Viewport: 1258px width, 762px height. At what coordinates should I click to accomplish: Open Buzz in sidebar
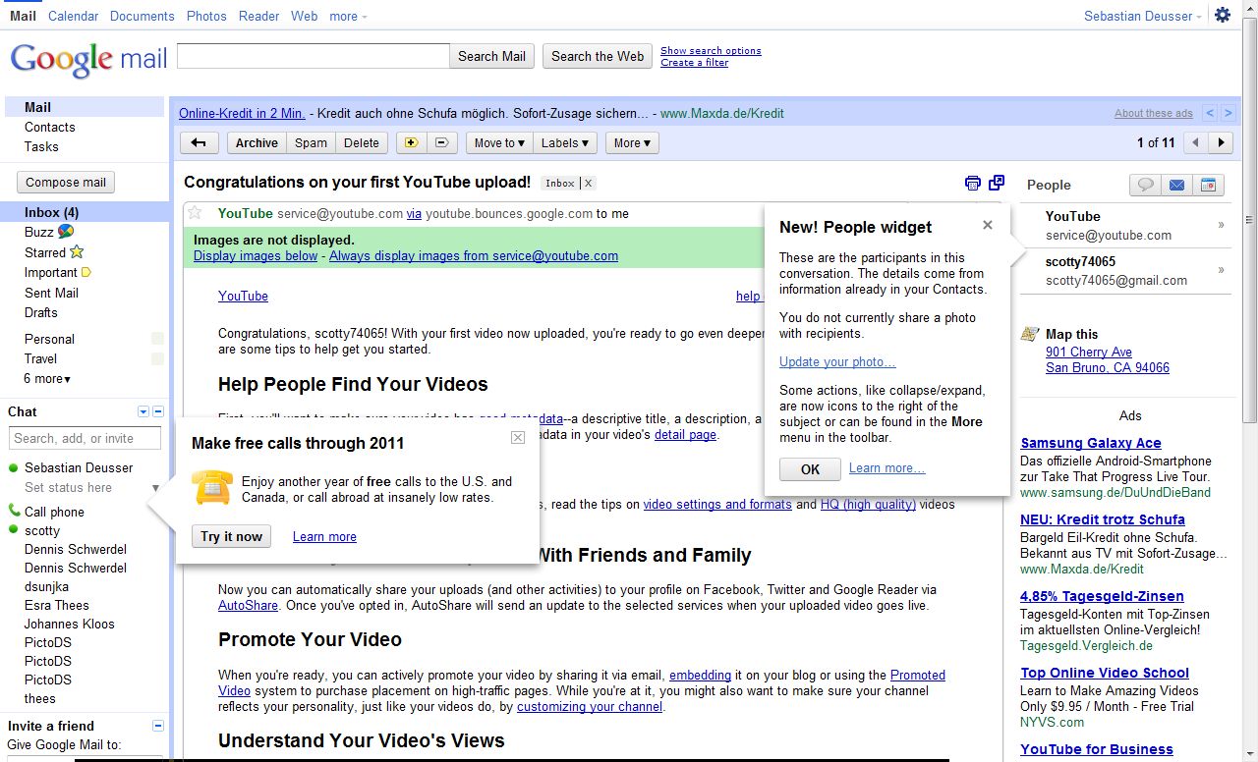point(49,232)
